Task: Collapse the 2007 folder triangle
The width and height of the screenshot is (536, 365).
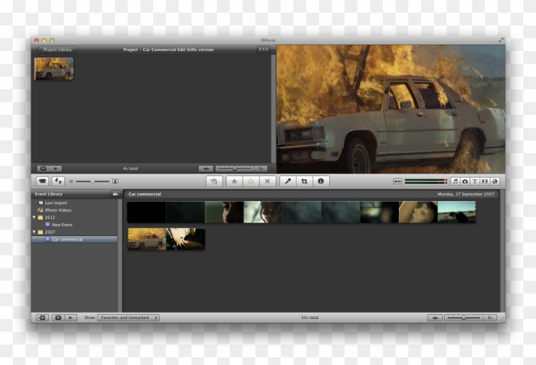Action: click(34, 232)
